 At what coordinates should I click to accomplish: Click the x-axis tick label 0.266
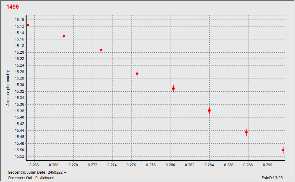34,165
